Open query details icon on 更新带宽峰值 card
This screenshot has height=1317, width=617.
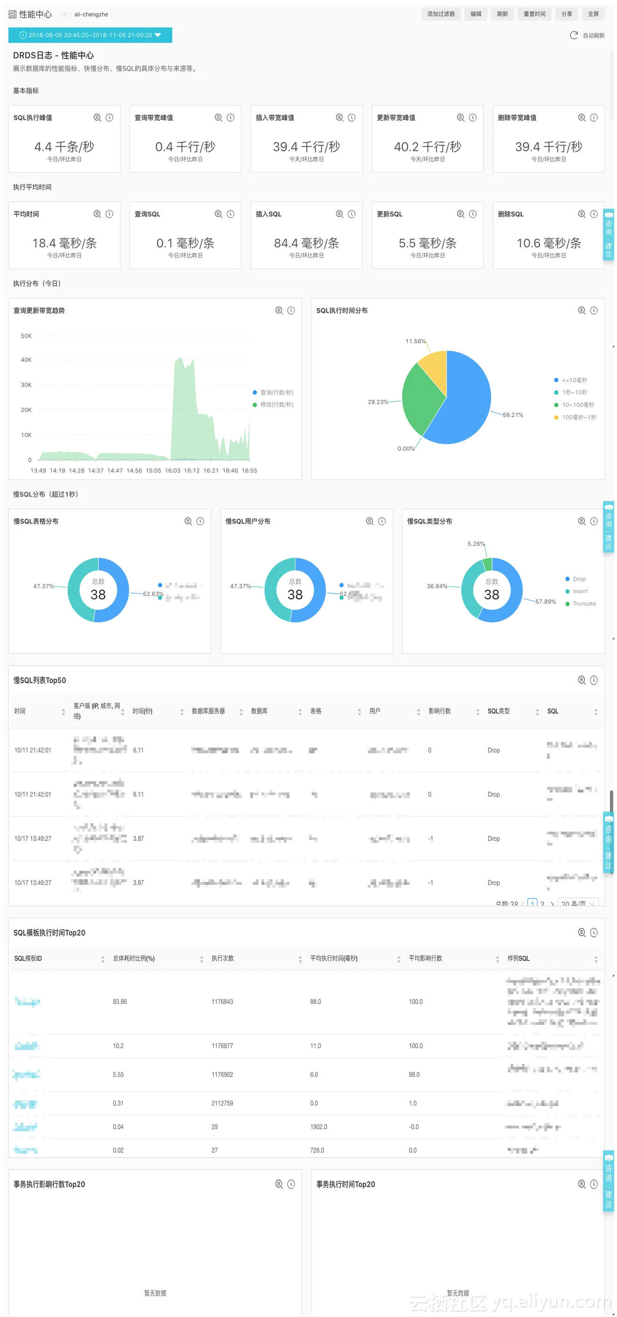pos(461,118)
